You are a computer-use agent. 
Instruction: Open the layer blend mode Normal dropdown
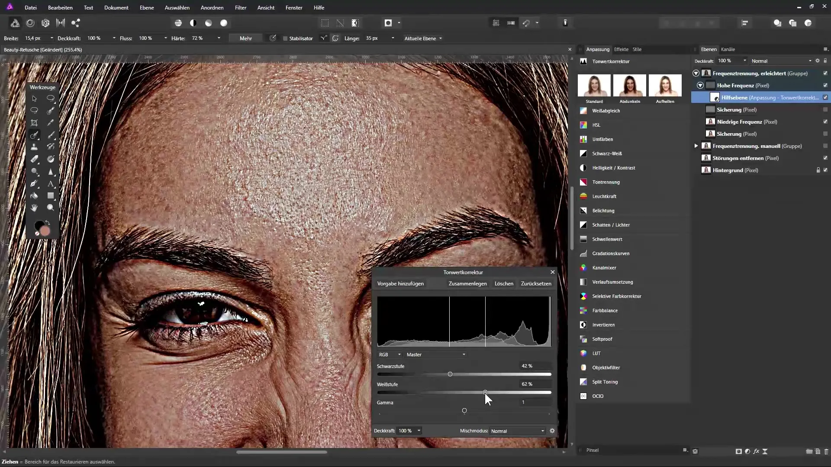(781, 61)
